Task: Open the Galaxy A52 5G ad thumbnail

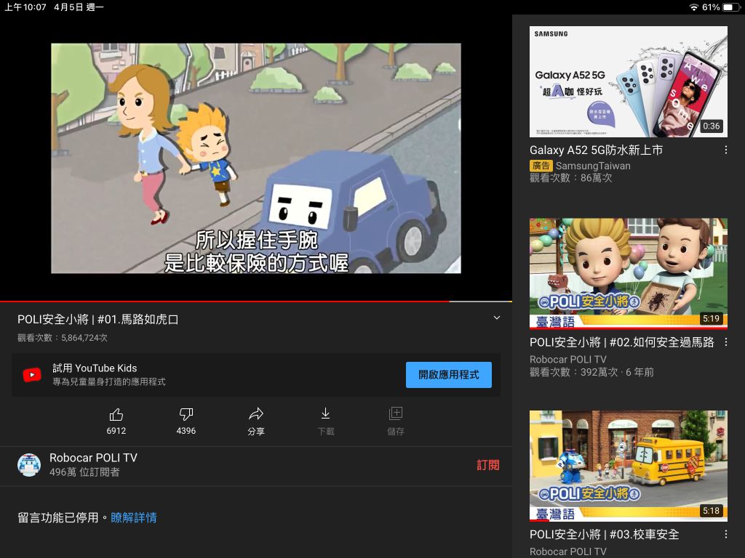Action: tap(628, 81)
